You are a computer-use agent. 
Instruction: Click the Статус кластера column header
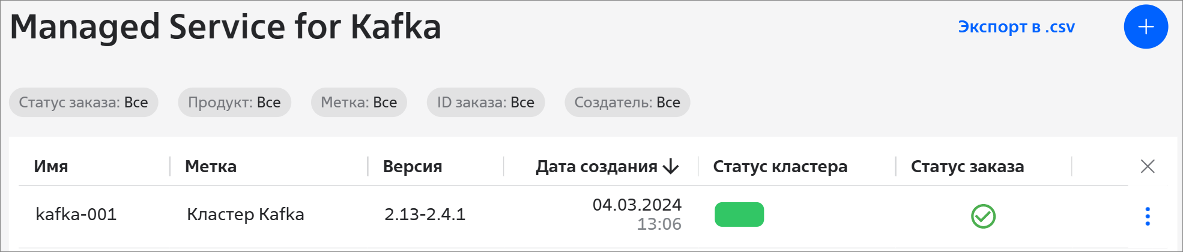pos(780,166)
